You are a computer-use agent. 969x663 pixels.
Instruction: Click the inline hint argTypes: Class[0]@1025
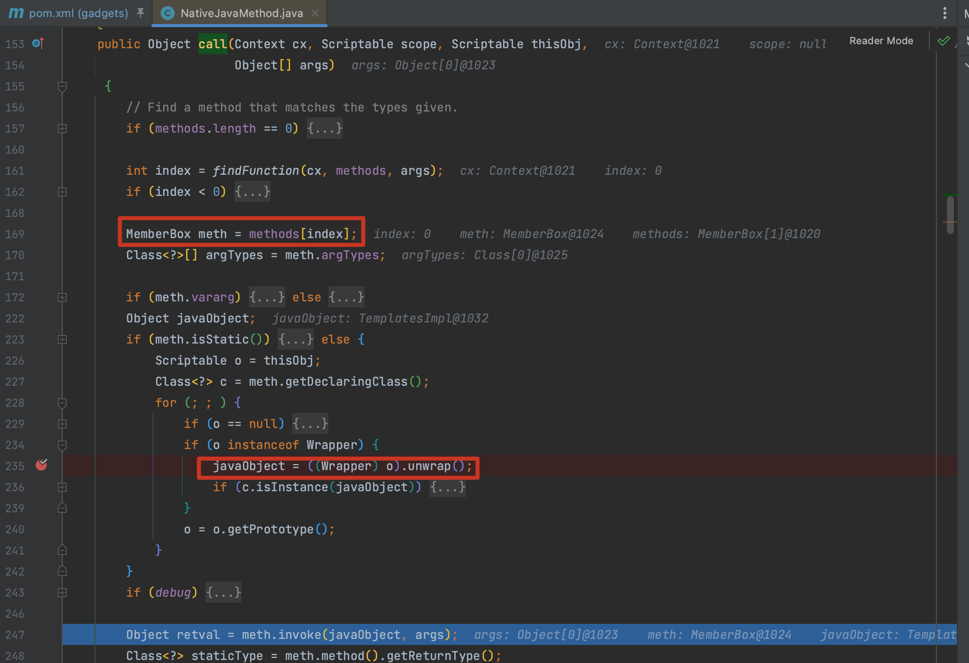[484, 255]
